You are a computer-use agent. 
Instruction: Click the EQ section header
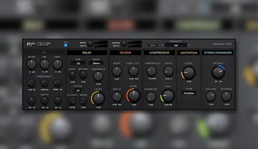[44, 53]
